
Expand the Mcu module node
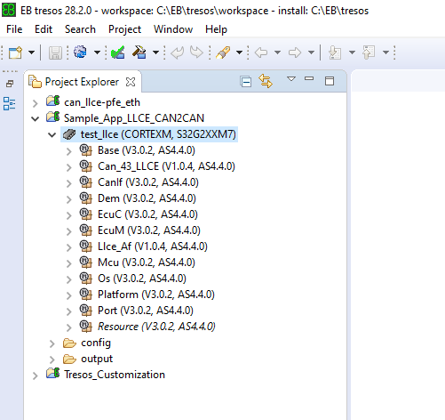[69, 263]
